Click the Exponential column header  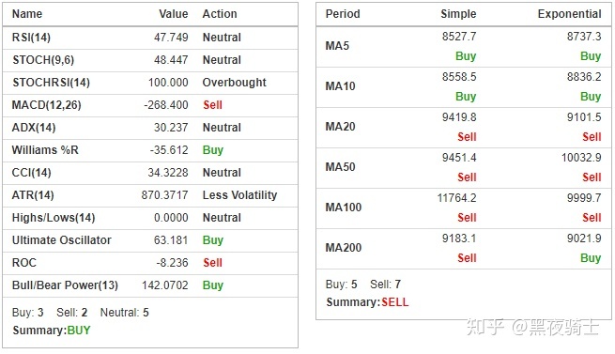(569, 14)
